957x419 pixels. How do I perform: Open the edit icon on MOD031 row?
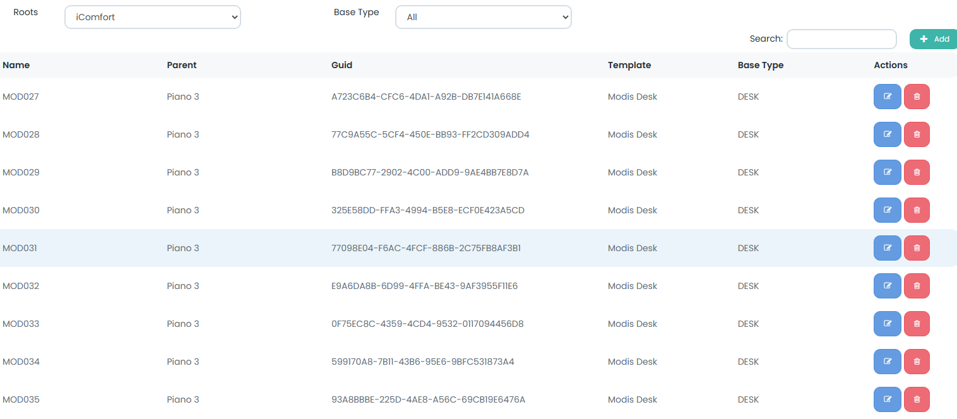[887, 248]
